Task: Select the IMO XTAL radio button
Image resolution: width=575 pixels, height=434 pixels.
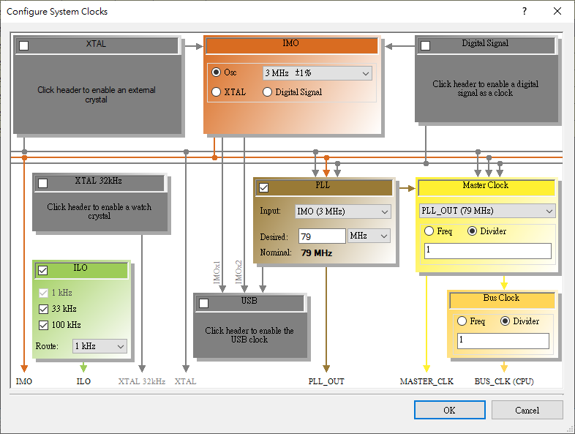Action: click(x=216, y=92)
